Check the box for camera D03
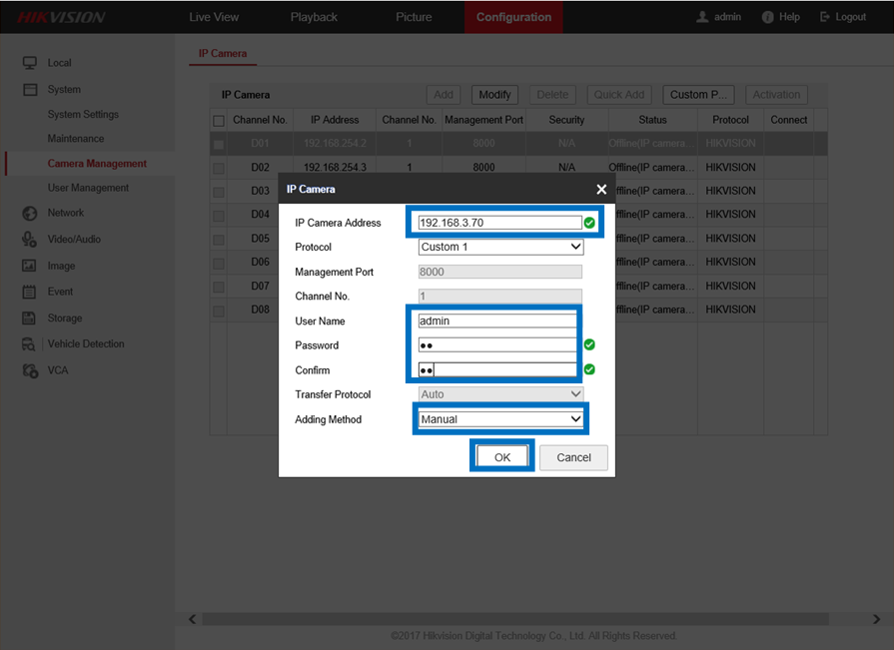Image resolution: width=894 pixels, height=650 pixels. [219, 191]
